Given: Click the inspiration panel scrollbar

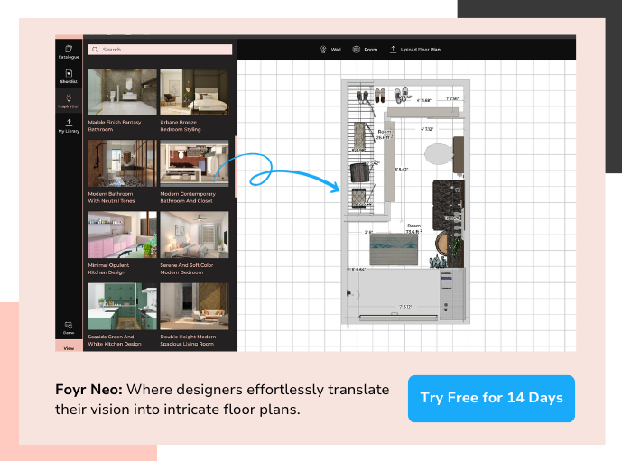Looking at the screenshot, I should [236, 167].
